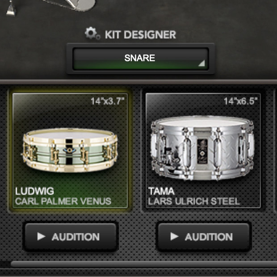277x277 pixels.
Task: Click the 14"x6.5" size label
Action: [240, 101]
